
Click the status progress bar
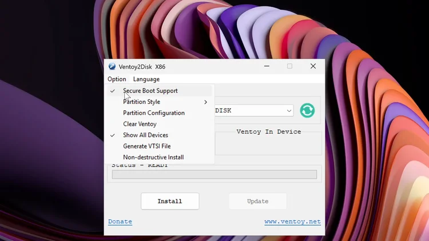[x=214, y=174]
